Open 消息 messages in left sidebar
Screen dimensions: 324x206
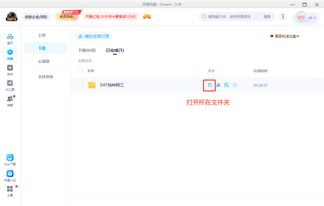coord(10,101)
